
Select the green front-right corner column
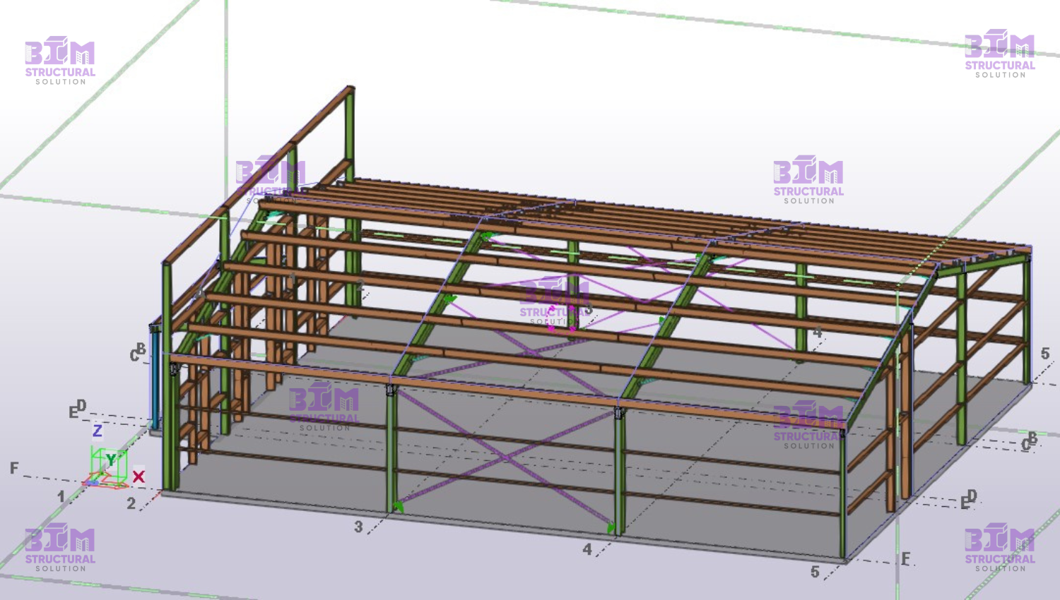tap(842, 494)
